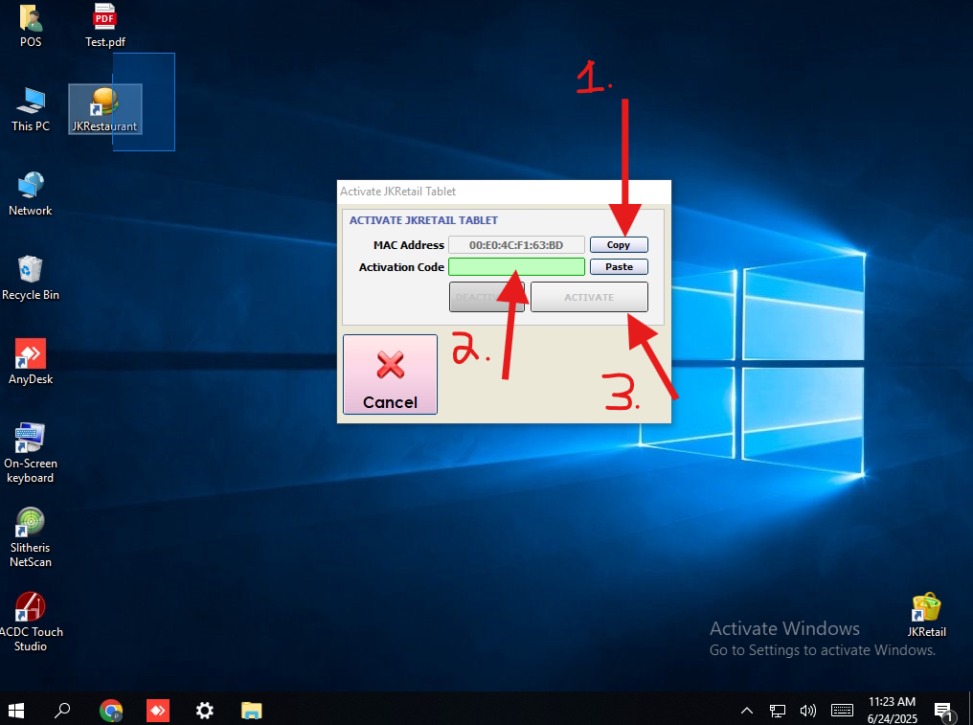973x725 pixels.
Task: Open Settings gear in the taskbar
Action: pyautogui.click(x=205, y=710)
